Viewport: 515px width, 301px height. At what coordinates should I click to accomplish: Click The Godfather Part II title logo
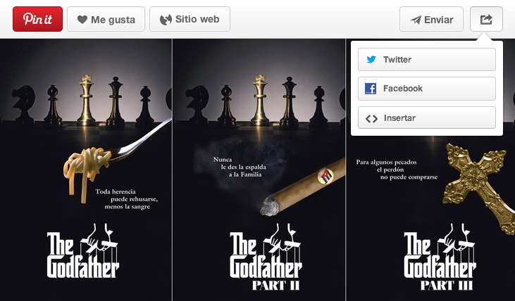(266, 257)
